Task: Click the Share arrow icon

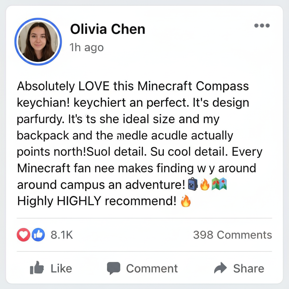Action: coord(220,268)
